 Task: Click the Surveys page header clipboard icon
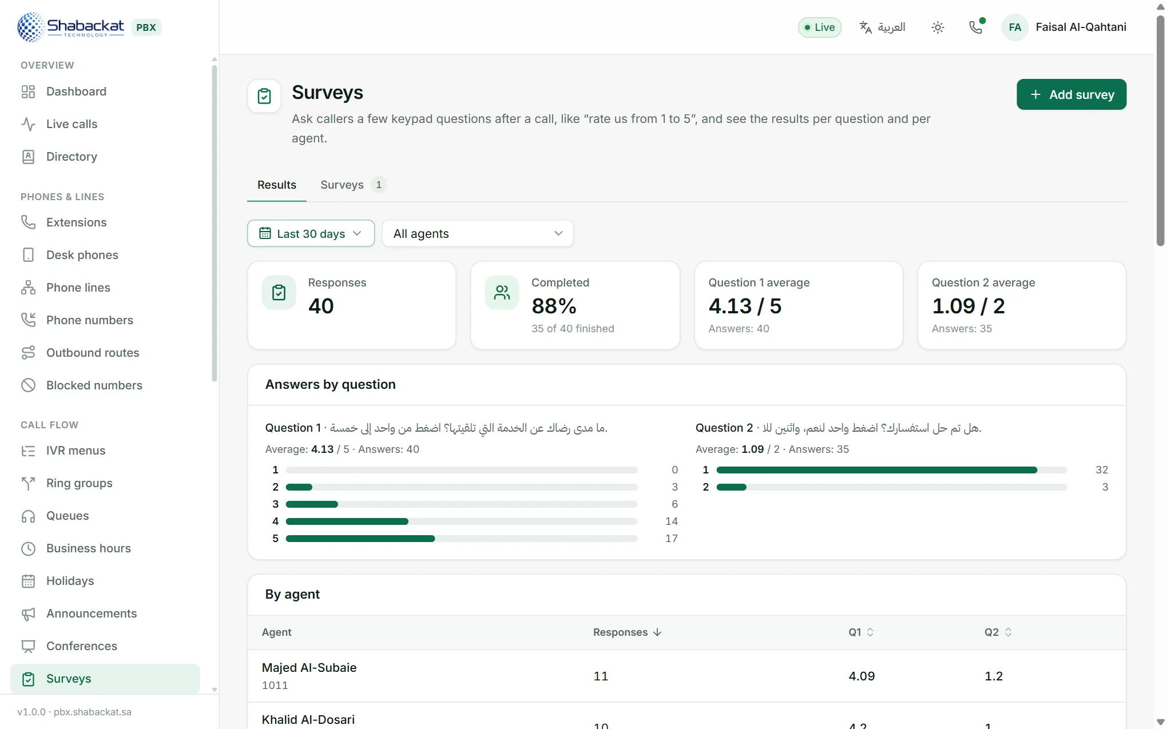point(264,96)
